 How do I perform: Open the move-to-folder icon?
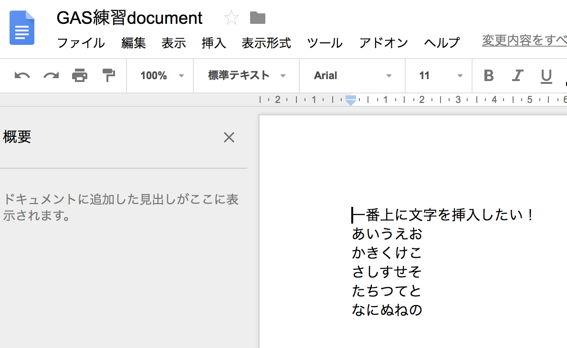pos(257,18)
